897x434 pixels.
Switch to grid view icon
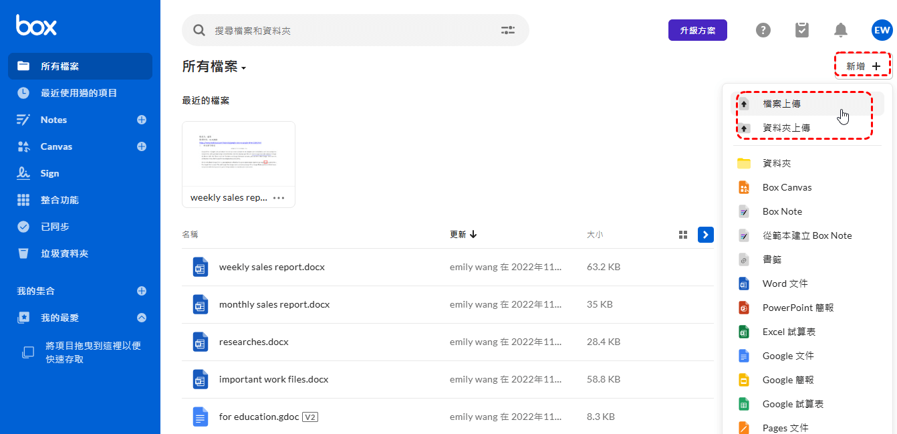pyautogui.click(x=683, y=235)
